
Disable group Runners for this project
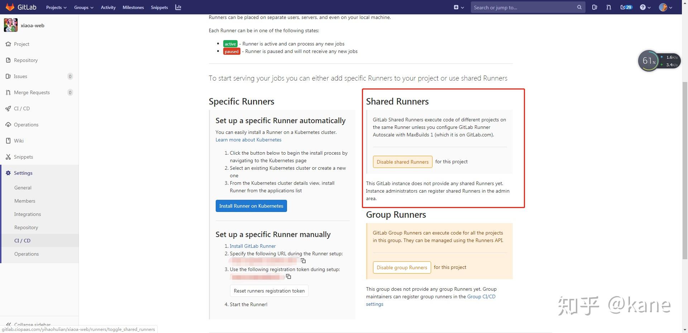(x=401, y=267)
